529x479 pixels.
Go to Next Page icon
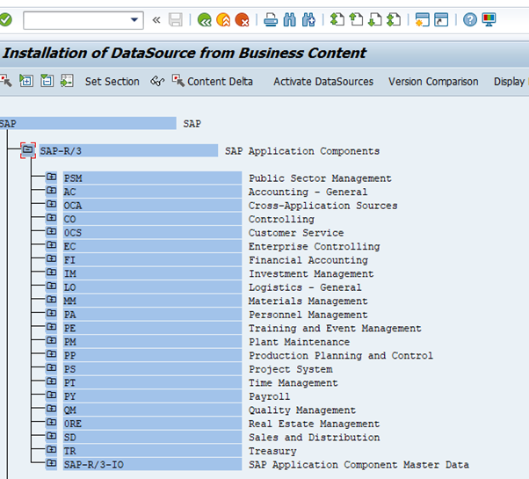pyautogui.click(x=375, y=19)
